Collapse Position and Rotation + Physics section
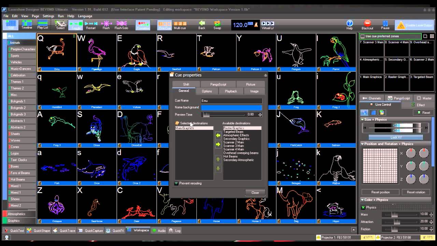This screenshot has height=246, width=437. [x=363, y=144]
